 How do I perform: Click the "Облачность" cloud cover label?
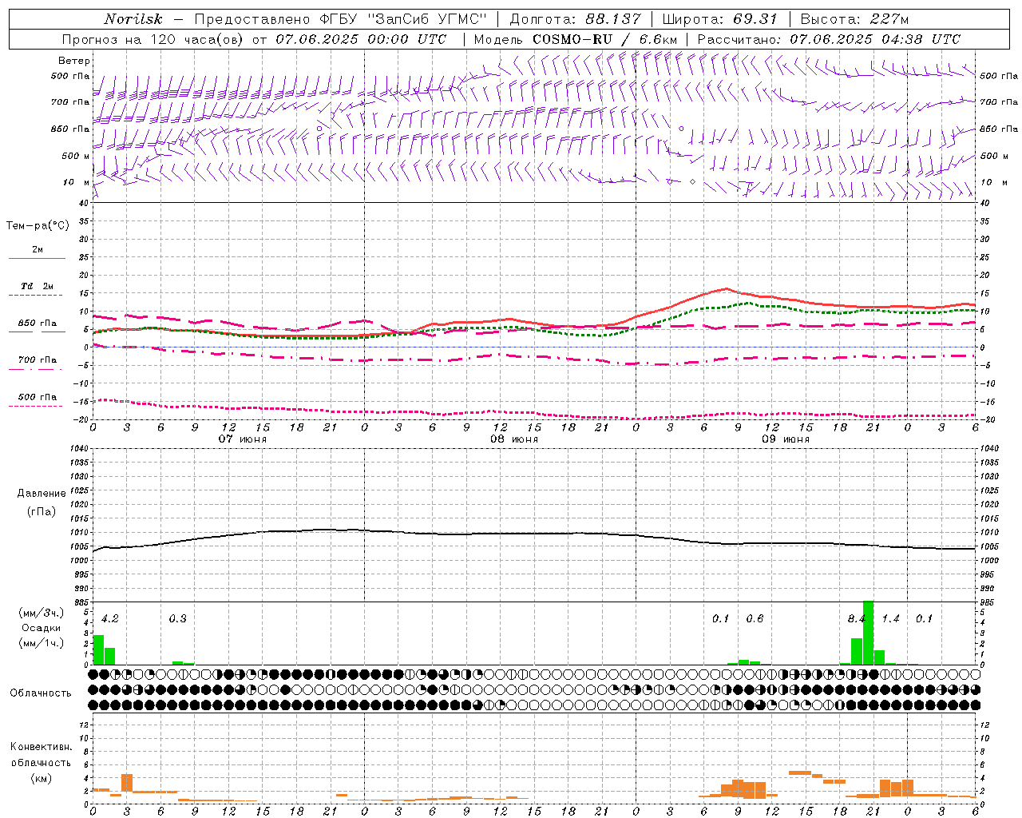[41, 693]
